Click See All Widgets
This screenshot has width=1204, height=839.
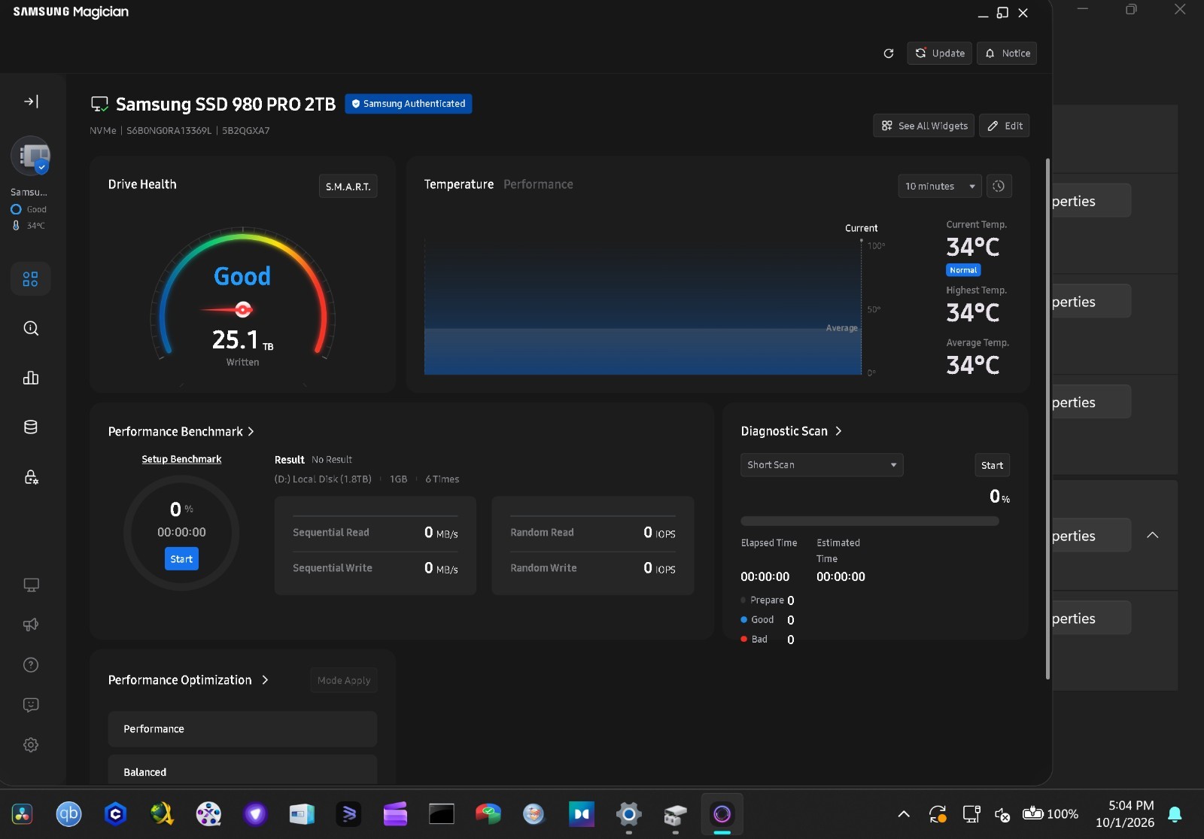[x=924, y=126]
